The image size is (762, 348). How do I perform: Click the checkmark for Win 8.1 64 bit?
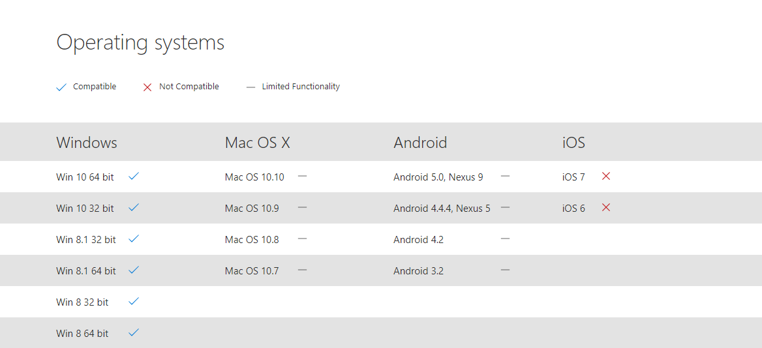tap(134, 270)
